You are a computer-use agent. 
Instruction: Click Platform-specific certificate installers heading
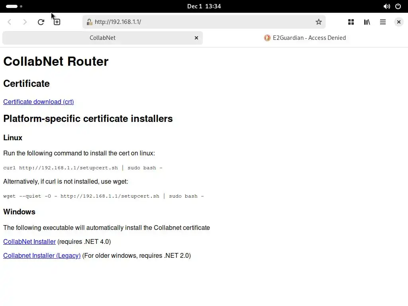click(x=88, y=119)
